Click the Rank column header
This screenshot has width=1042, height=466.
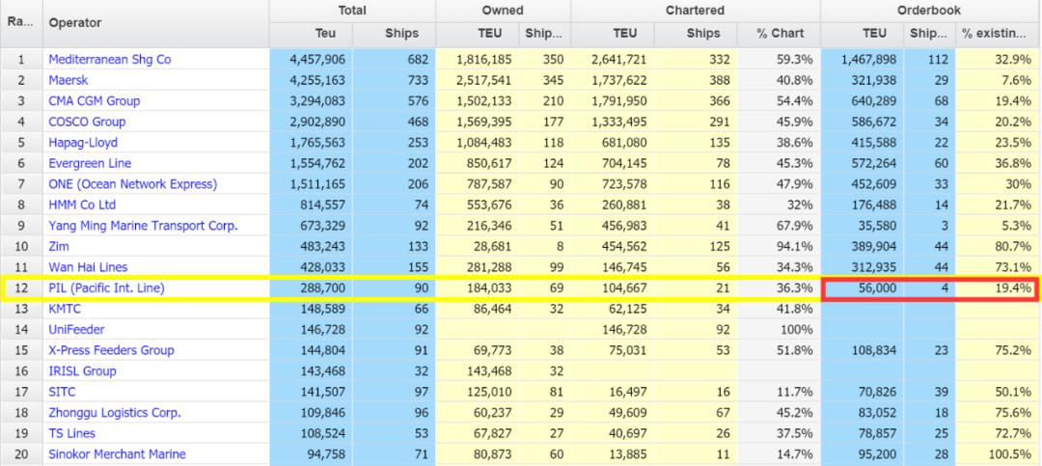21,22
